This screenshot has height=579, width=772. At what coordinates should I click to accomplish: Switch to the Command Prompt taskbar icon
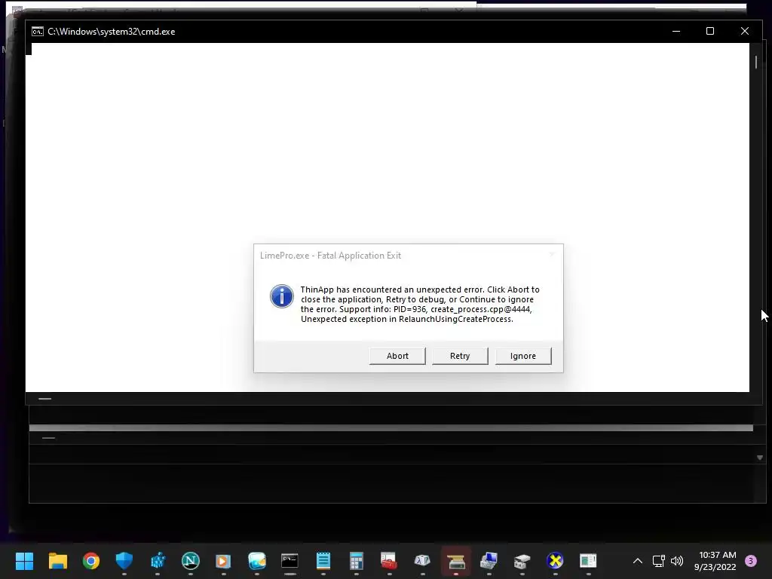(290, 561)
